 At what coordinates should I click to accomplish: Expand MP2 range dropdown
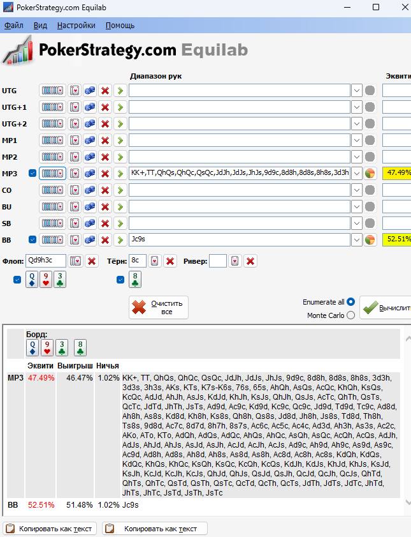[357, 157]
